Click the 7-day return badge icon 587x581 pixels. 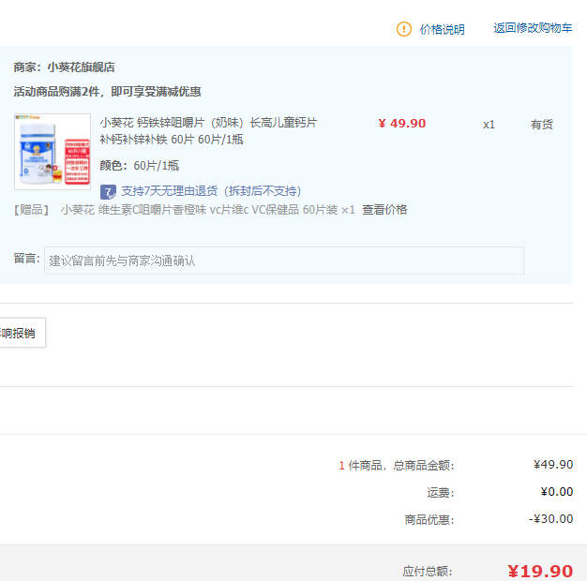tap(108, 192)
